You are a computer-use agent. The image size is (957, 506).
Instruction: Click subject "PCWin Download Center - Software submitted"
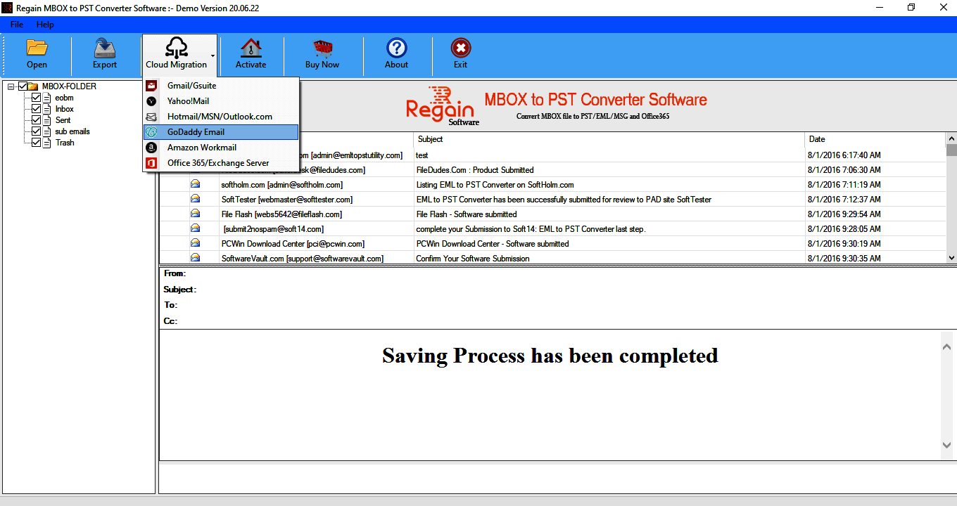493,244
